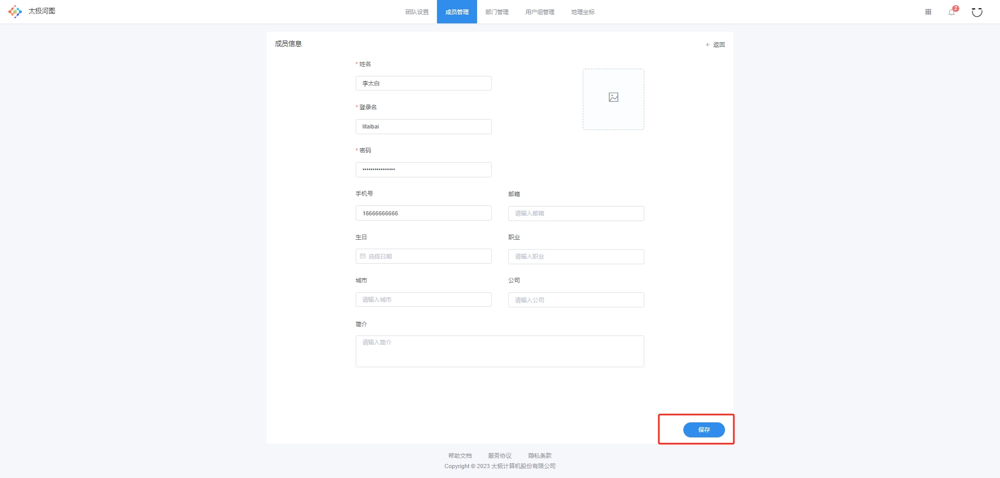Open the notifications bell icon

pyautogui.click(x=952, y=12)
